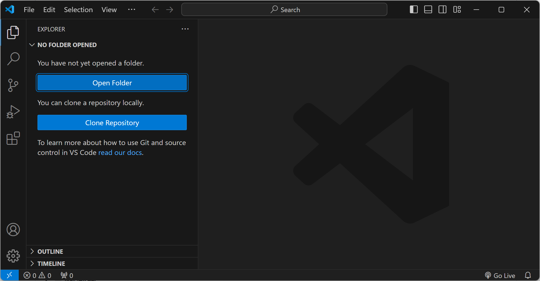Expand the Timeline section
The height and width of the screenshot is (281, 540).
(x=51, y=264)
